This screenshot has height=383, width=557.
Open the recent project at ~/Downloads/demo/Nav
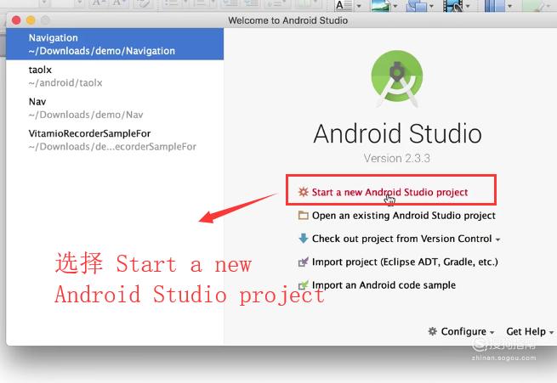click(115, 108)
